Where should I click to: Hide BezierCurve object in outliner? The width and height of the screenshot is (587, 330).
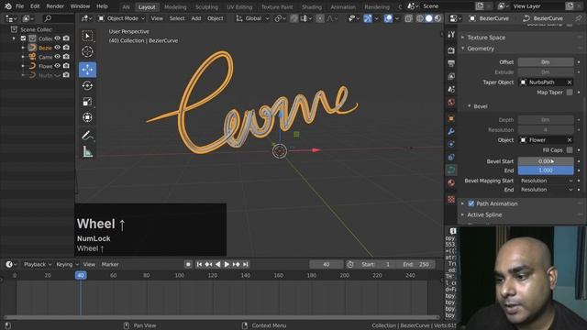(x=57, y=48)
